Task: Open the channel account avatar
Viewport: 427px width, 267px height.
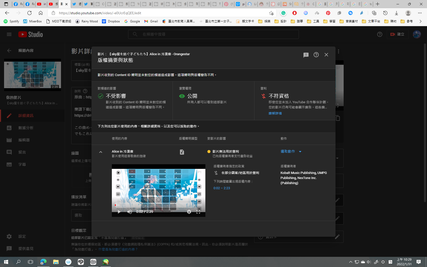Action: [417, 34]
